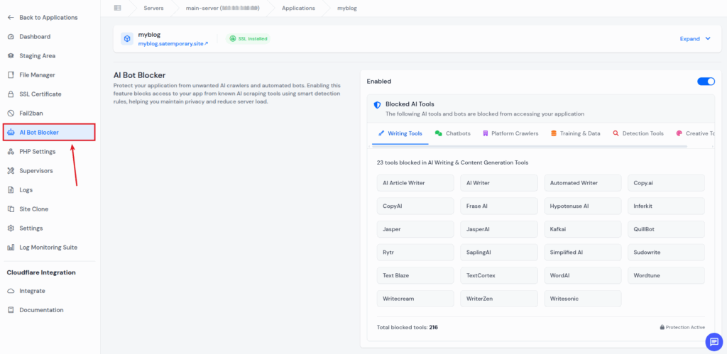Screen dimensions: 727x354
Task: Open the Platform Crawlers tab
Action: point(510,133)
